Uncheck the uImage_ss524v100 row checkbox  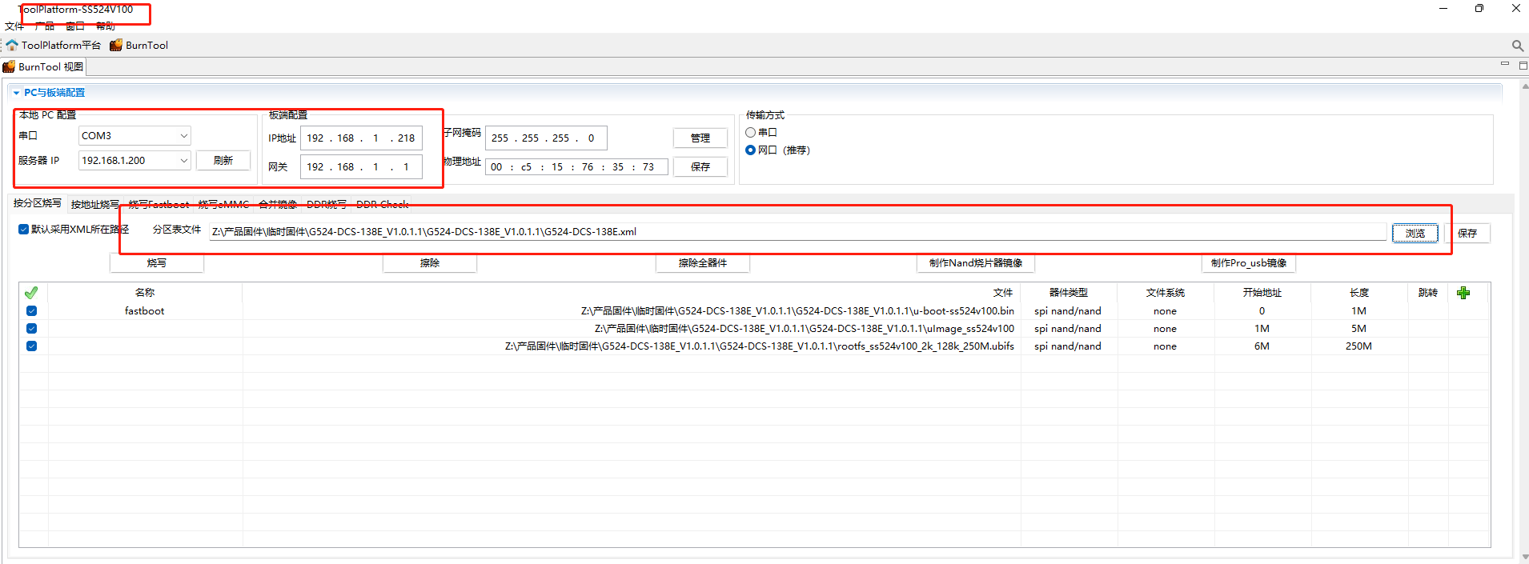coord(31,329)
